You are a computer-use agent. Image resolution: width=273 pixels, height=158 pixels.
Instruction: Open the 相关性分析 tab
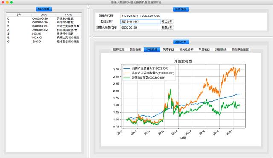tap(186, 50)
